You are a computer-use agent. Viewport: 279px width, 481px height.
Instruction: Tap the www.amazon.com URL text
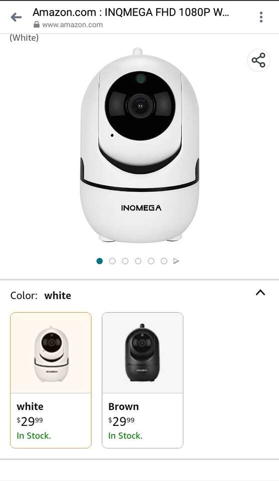(x=72, y=25)
